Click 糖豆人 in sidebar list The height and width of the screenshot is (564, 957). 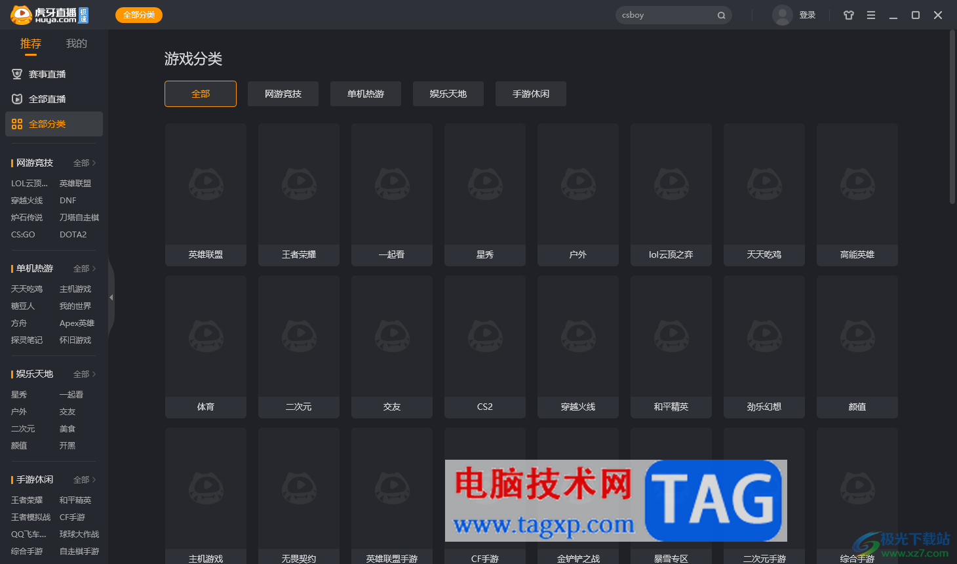[23, 306]
